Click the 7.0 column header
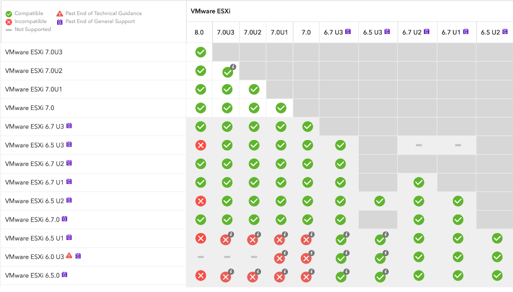Image resolution: width=513 pixels, height=292 pixels. click(x=306, y=32)
